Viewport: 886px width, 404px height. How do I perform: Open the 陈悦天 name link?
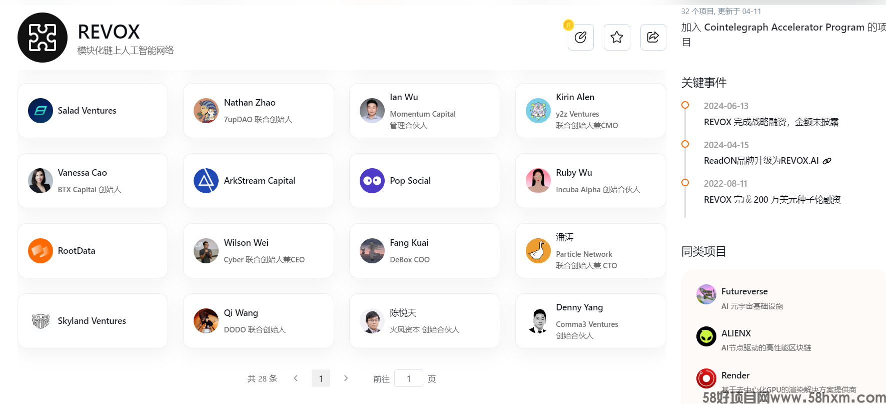(x=403, y=313)
